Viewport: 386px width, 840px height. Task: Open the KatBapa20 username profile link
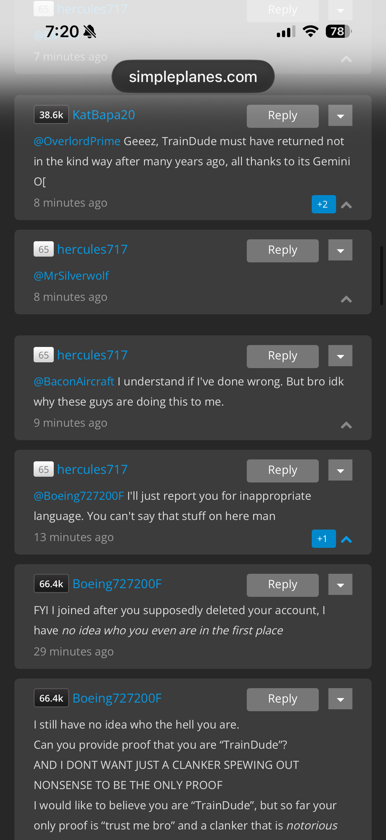tap(104, 115)
